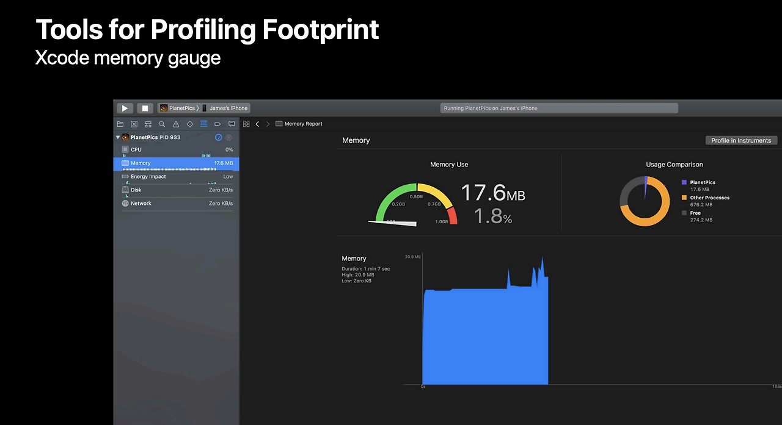Viewport: 782px width, 425px height.
Task: Go back with the left chevron
Action: click(257, 124)
